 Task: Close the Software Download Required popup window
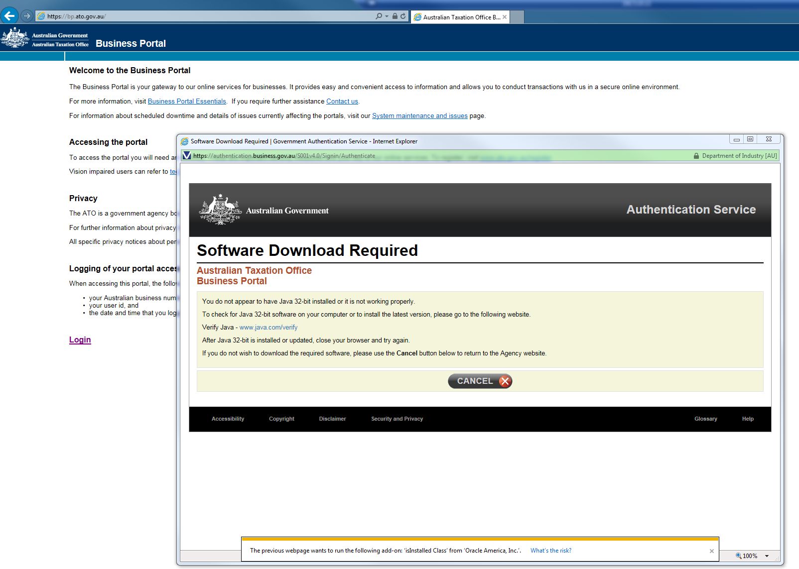pyautogui.click(x=769, y=139)
